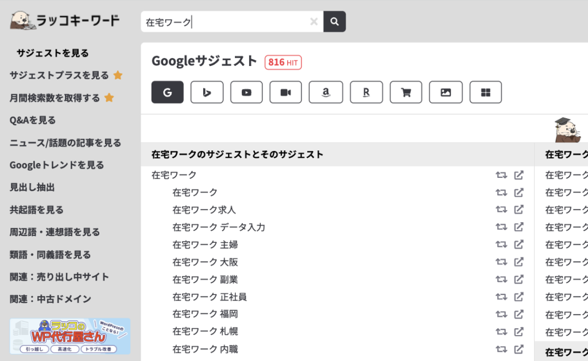
Task: Select the 在宅ワーク 札幌 suggestion text
Action: (x=205, y=331)
